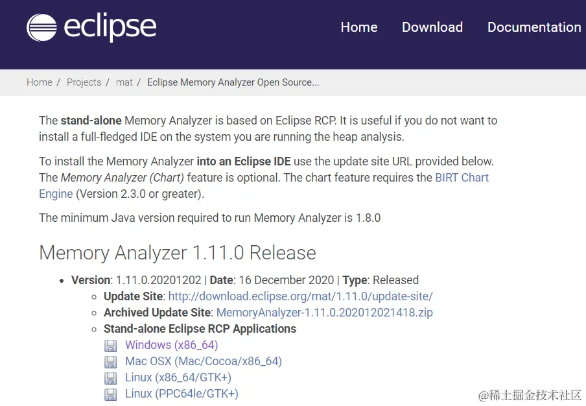The height and width of the screenshot is (406, 586).
Task: Click the Eclipse Memory Analyzer Open Source breadcrumb
Action: coord(233,82)
